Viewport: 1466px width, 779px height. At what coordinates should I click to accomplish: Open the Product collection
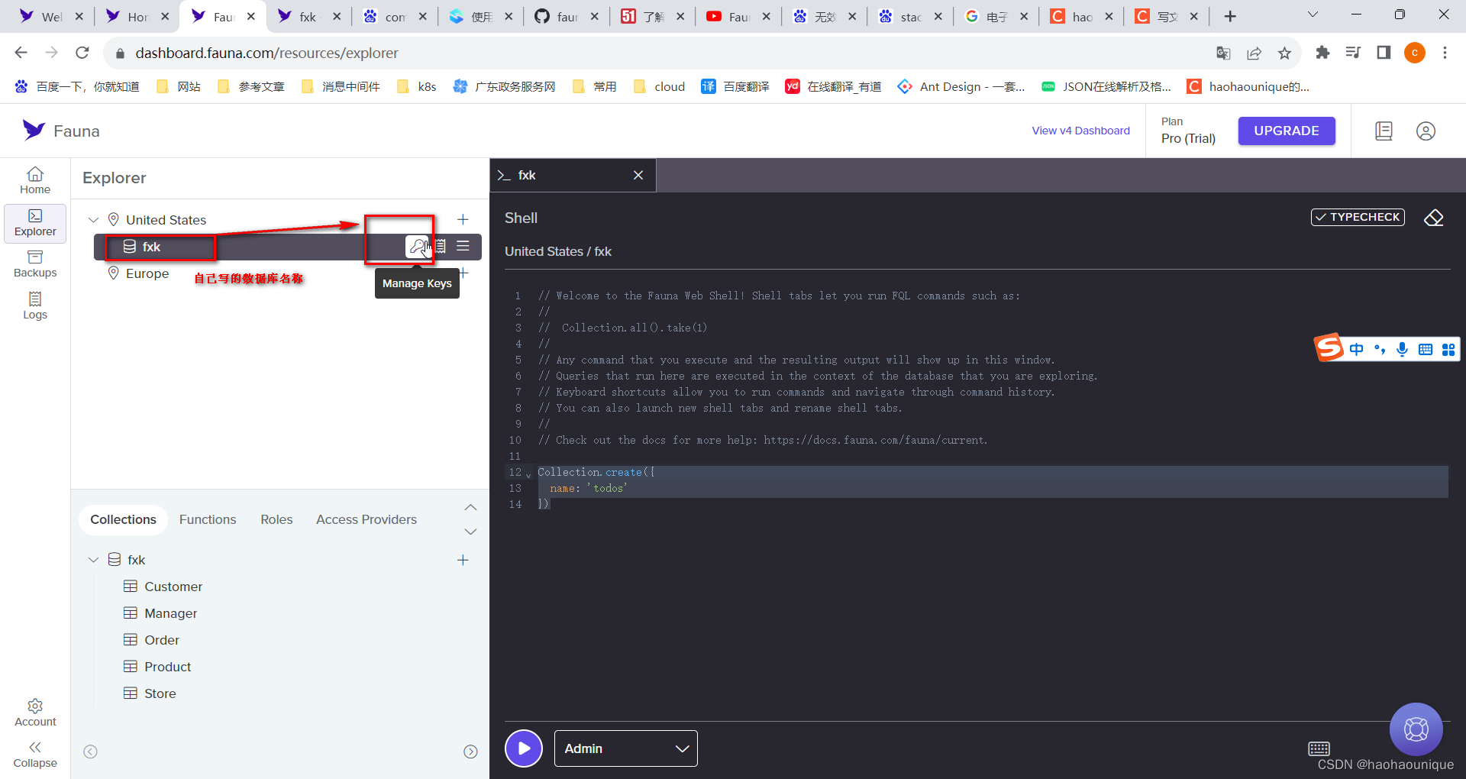167,667
